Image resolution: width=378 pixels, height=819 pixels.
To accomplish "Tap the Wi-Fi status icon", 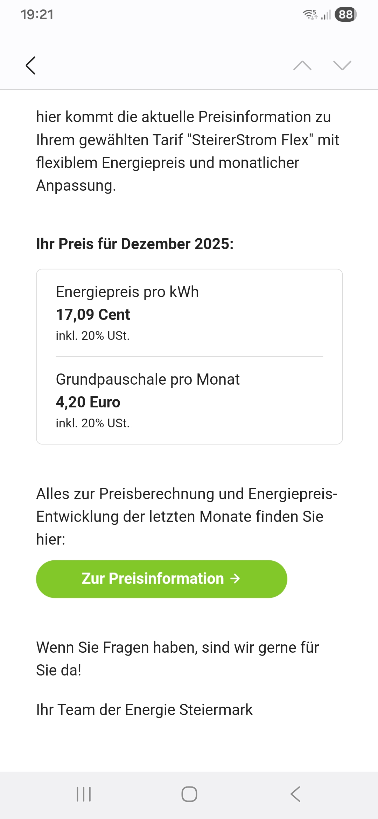I will point(309,15).
